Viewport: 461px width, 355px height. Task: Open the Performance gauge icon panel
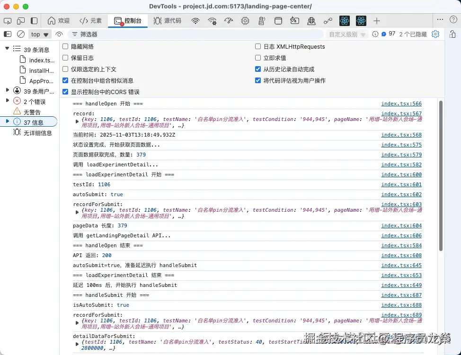229,21
